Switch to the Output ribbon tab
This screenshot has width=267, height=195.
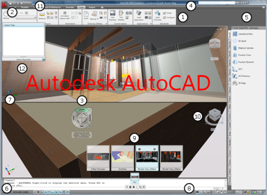click(92, 7)
